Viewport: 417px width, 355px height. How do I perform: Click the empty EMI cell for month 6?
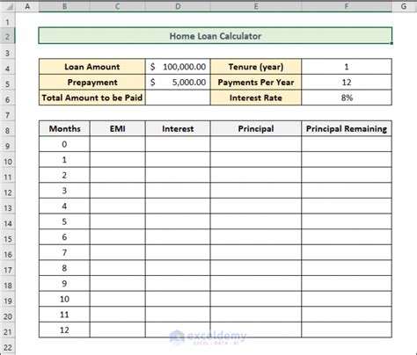[x=118, y=237]
